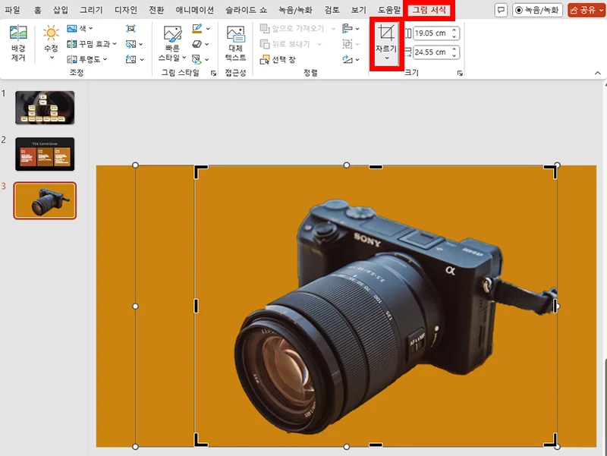The image size is (607, 456).
Task: Click the comments bubble icon top right
Action: [501, 8]
